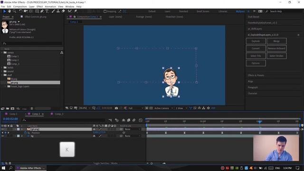
Task: Select the fd.png item in the project list
Action: (x=14, y=79)
